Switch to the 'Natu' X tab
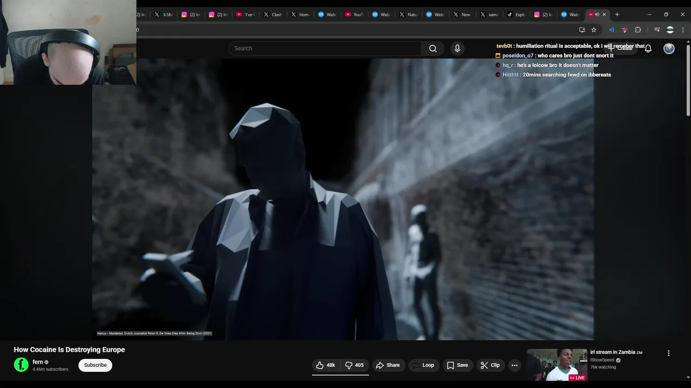Image resolution: width=691 pixels, height=388 pixels. (409, 15)
